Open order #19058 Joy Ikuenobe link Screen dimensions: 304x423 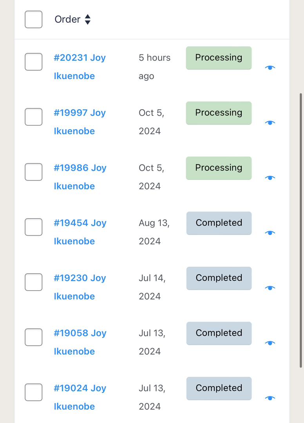(x=80, y=333)
